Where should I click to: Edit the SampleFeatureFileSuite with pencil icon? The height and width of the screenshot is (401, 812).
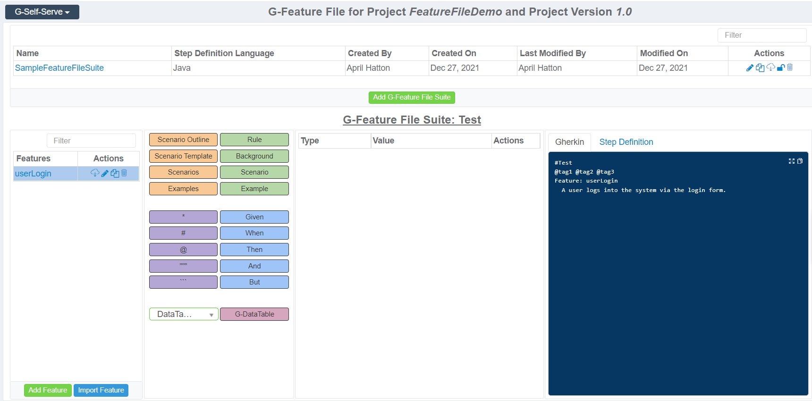750,67
